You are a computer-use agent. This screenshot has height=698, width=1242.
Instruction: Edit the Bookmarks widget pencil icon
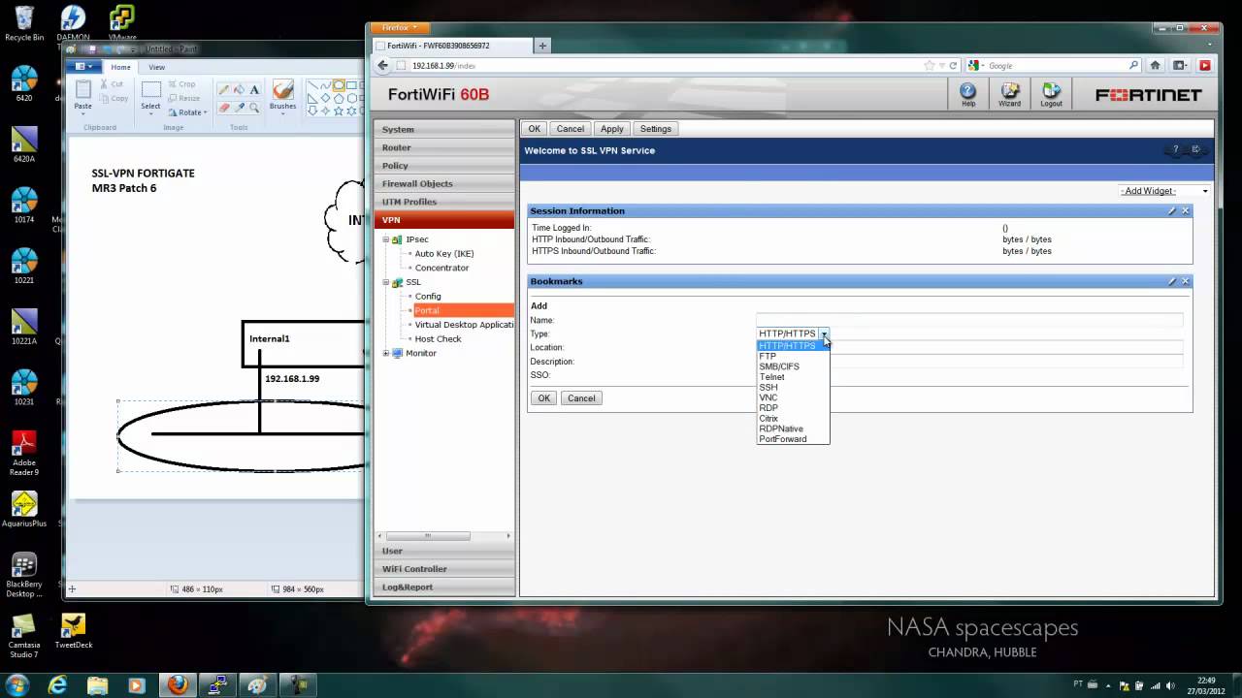click(1171, 281)
